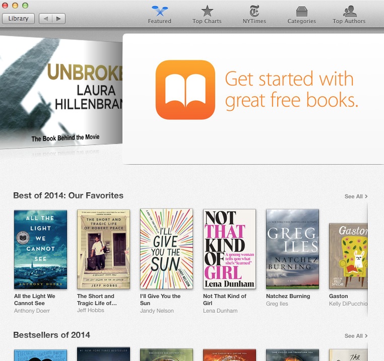
Task: Go forward with the right arrow
Action: (58, 19)
